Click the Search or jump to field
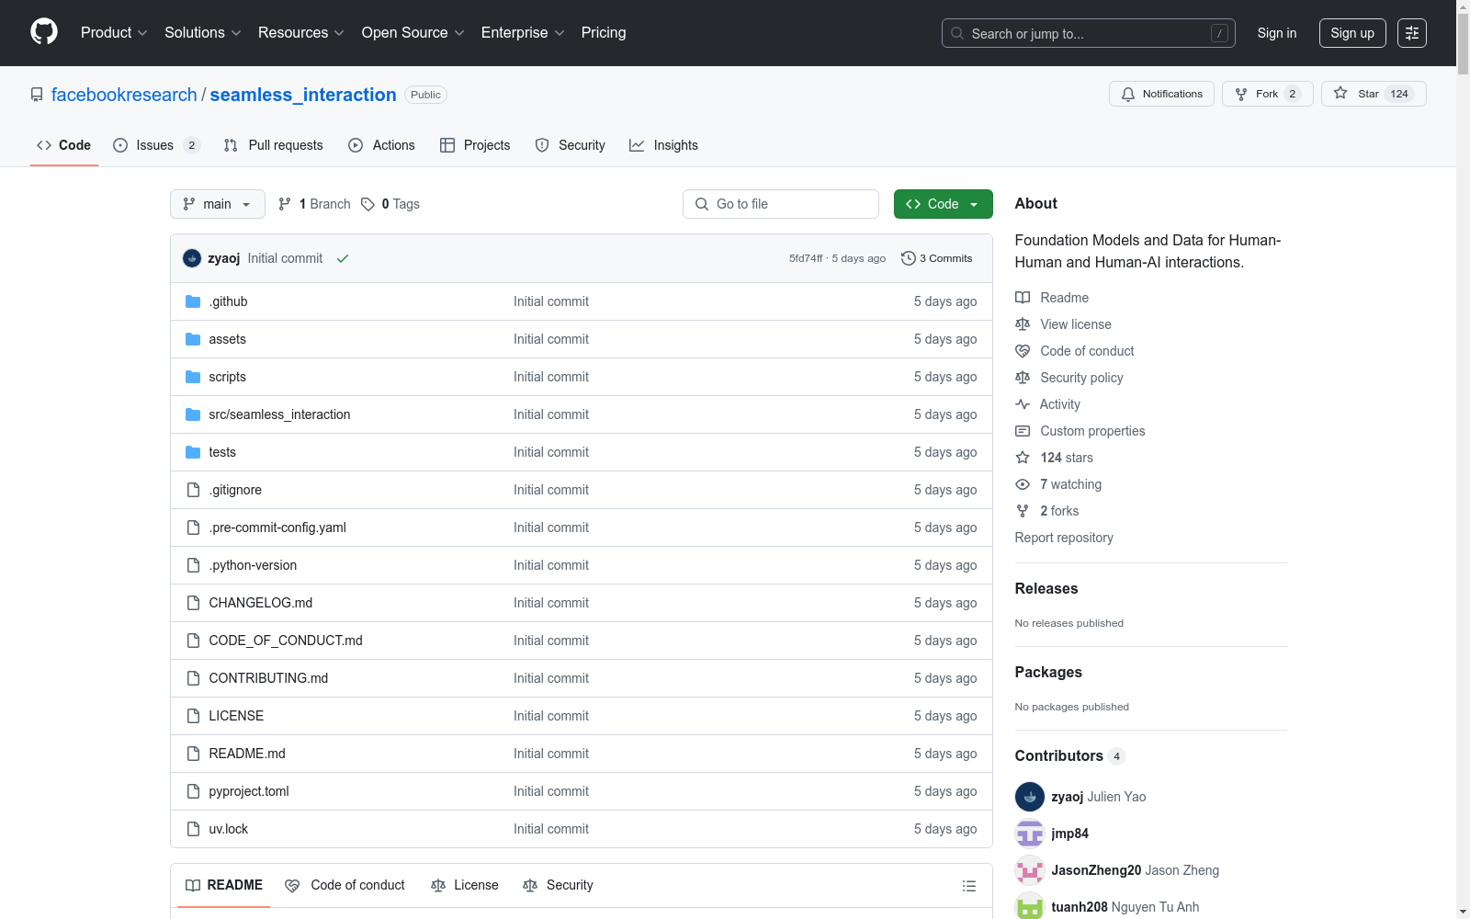Image resolution: width=1470 pixels, height=919 pixels. coord(1089,33)
